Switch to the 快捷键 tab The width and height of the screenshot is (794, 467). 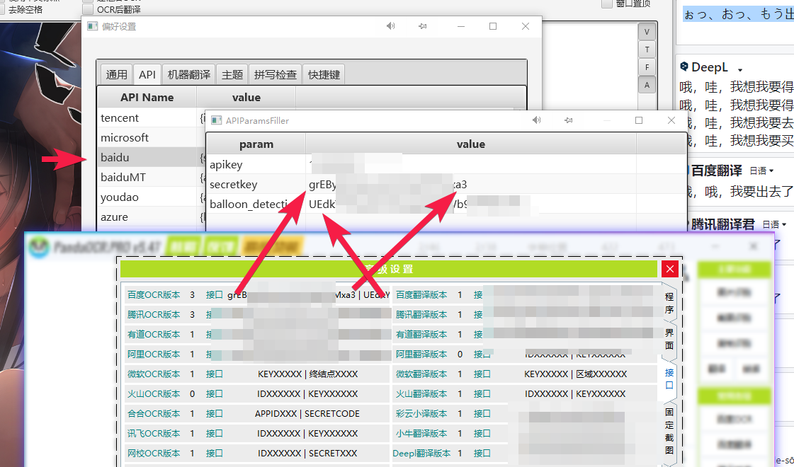(324, 74)
